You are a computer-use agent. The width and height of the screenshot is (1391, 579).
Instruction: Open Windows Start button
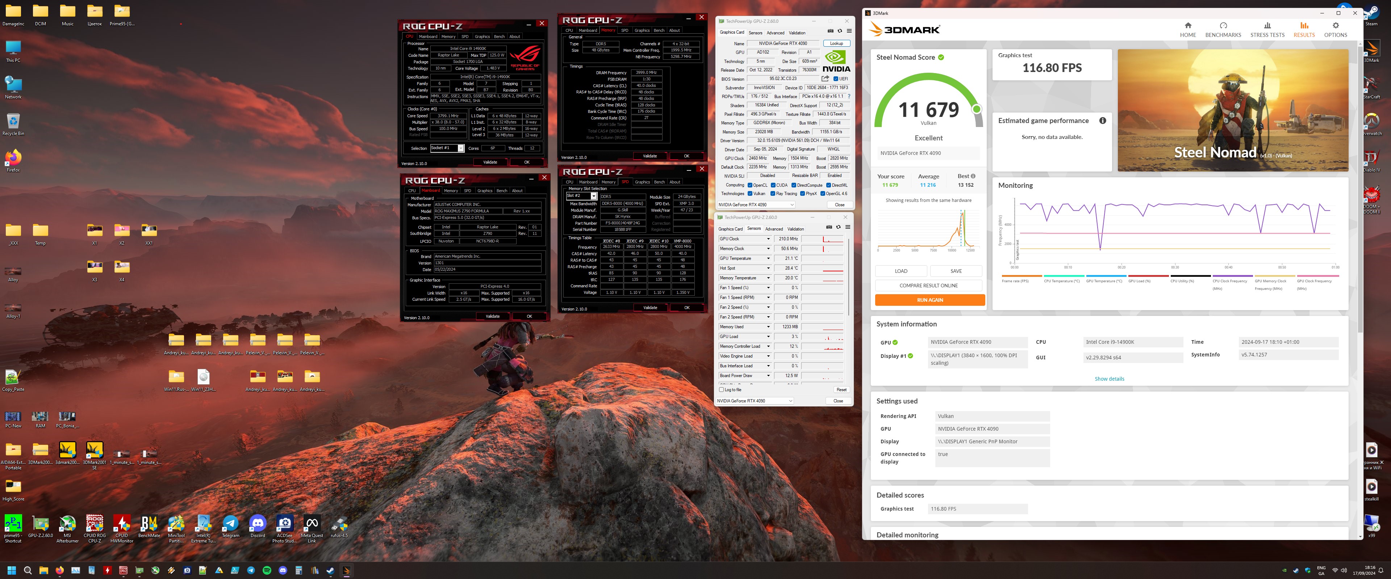(x=12, y=570)
